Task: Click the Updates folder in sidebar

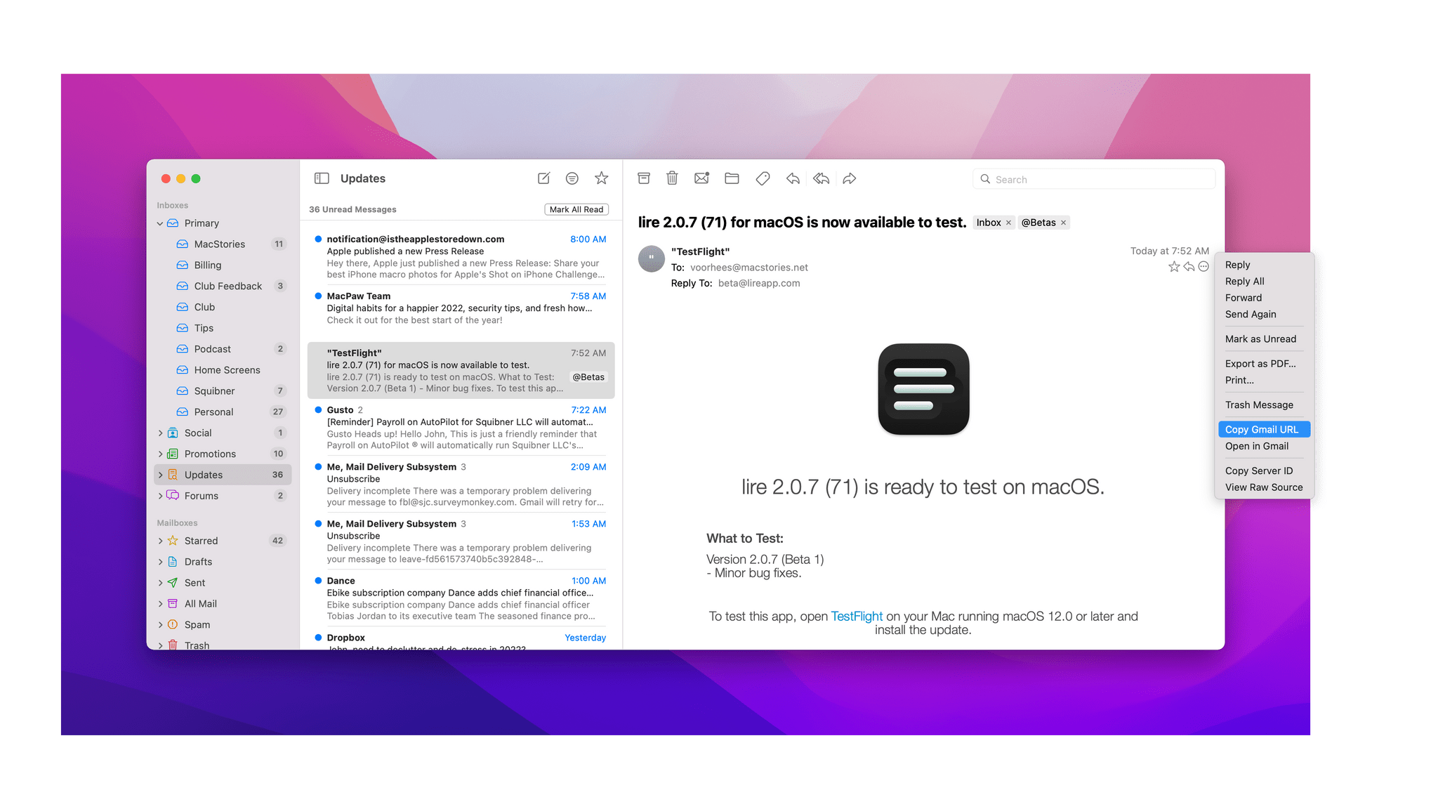Action: [204, 474]
